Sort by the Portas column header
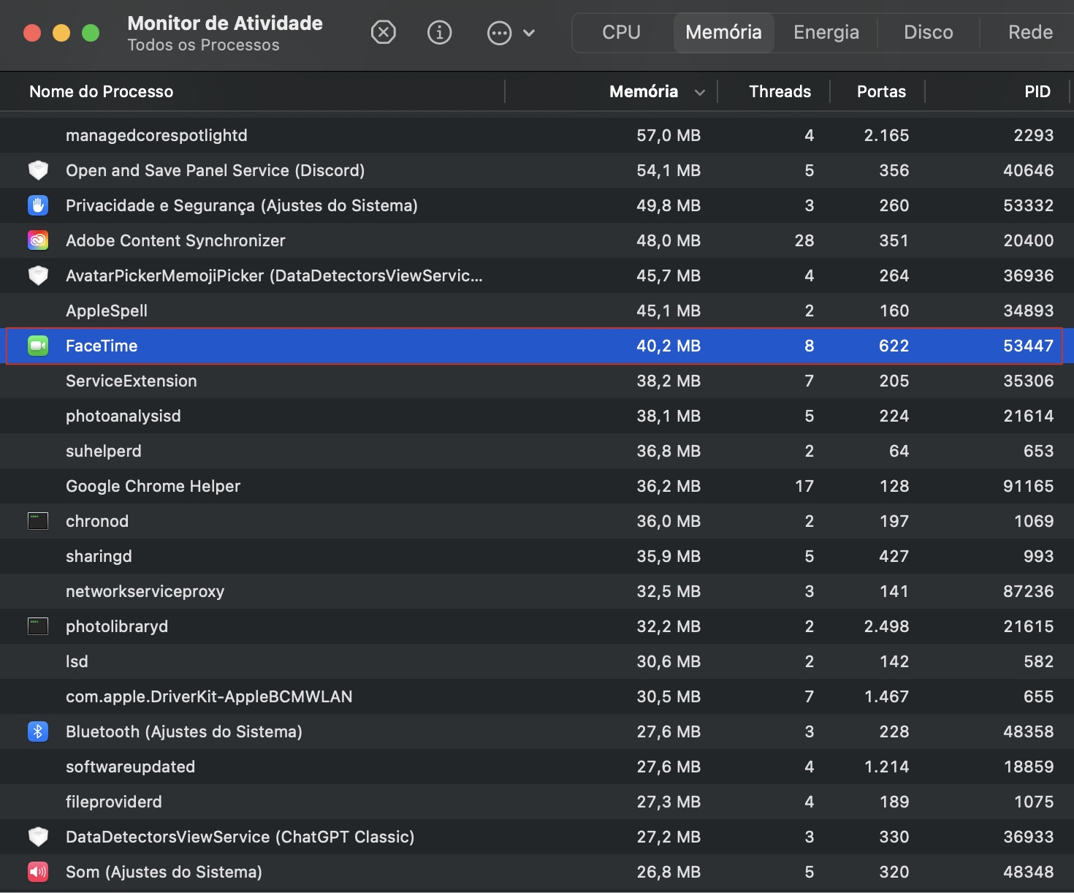 point(881,91)
